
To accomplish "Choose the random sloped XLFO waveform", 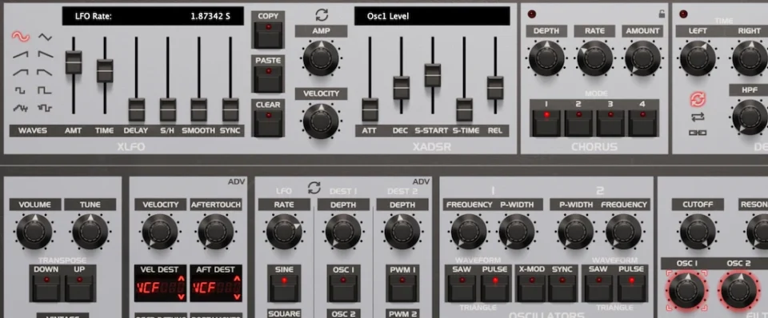I will tap(21, 108).
